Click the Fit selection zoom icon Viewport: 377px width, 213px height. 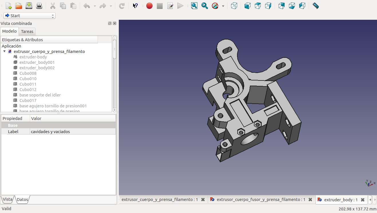pos(205,6)
